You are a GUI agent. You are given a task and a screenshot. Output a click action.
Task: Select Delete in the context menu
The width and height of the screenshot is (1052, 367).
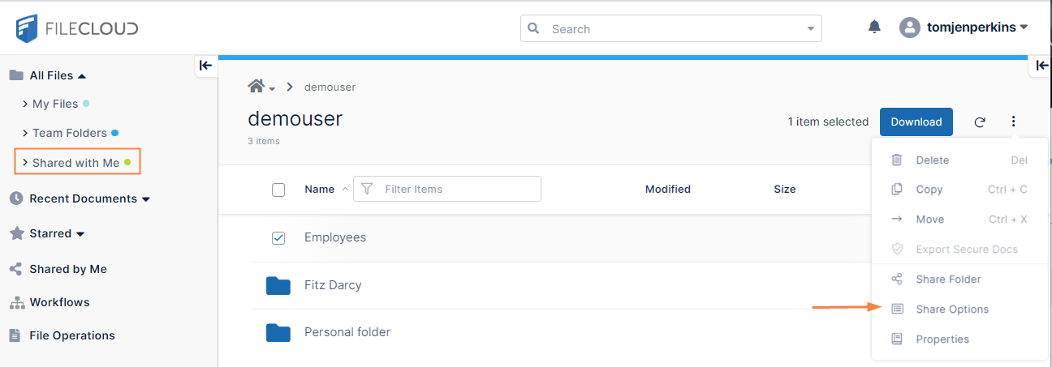[932, 160]
